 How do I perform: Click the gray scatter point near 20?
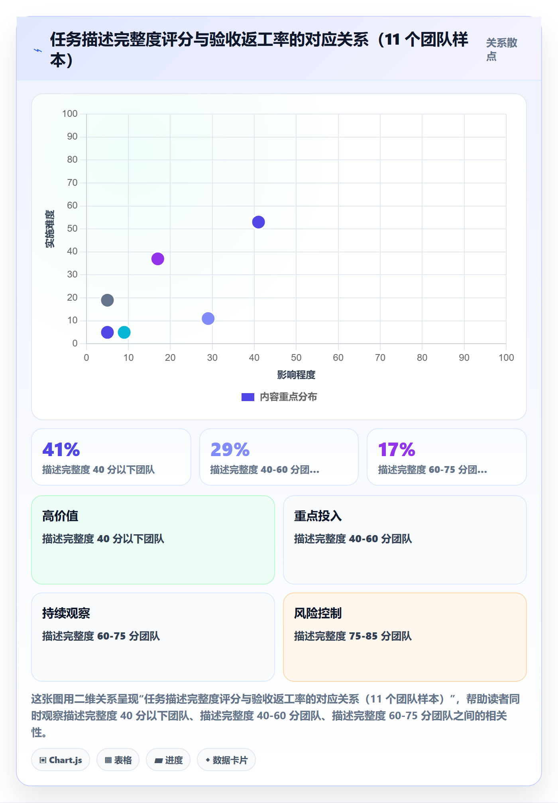[107, 300]
